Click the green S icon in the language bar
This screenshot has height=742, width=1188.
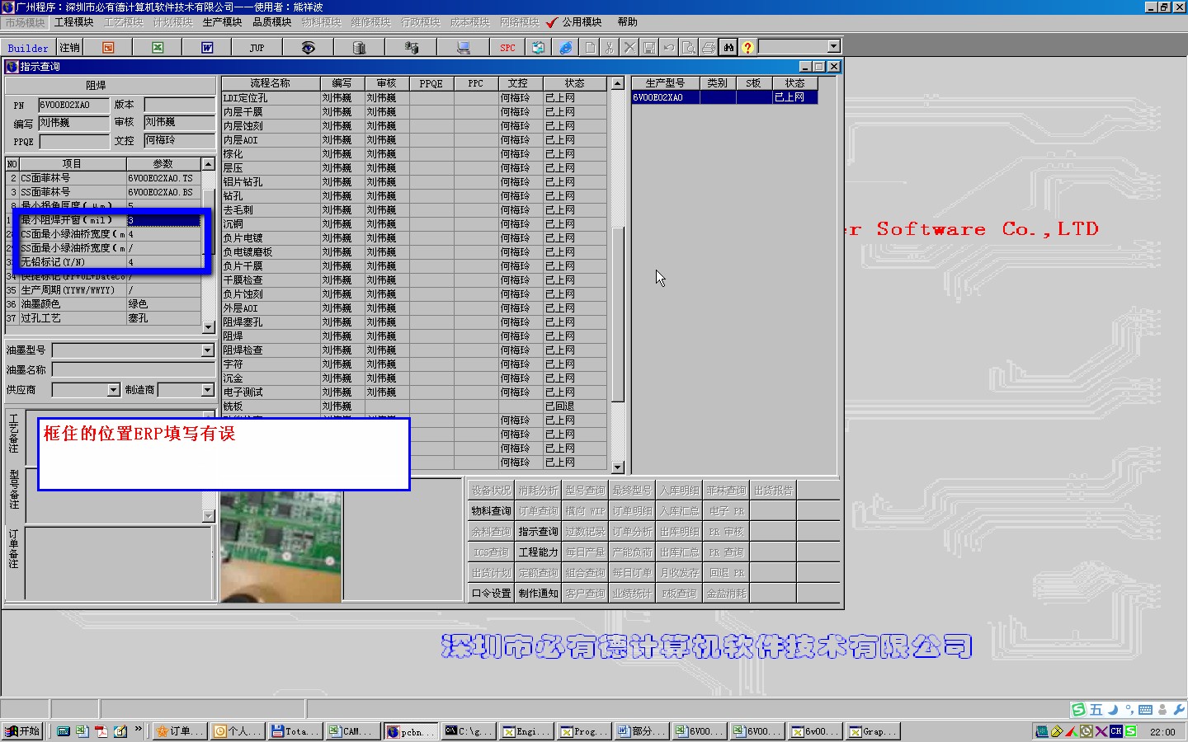tap(1078, 709)
